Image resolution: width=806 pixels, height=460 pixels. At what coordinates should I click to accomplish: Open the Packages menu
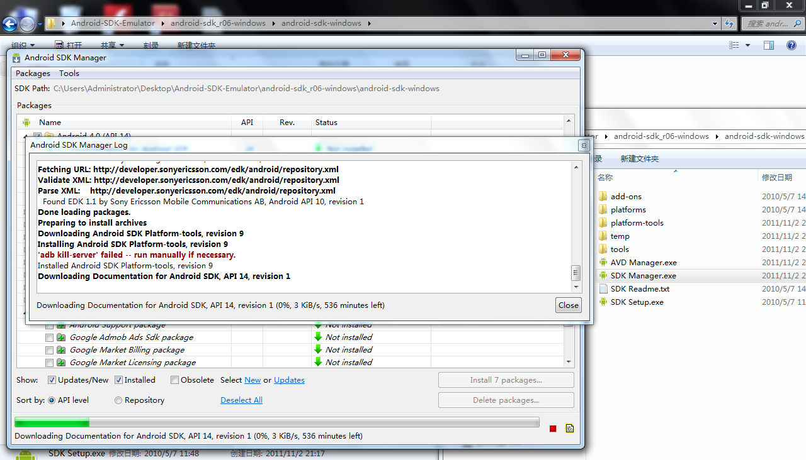click(x=33, y=74)
